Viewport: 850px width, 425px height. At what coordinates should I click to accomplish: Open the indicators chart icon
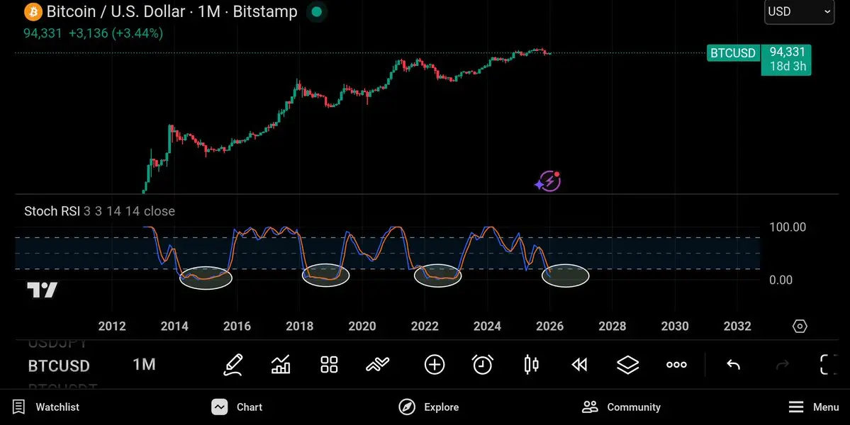(x=281, y=365)
